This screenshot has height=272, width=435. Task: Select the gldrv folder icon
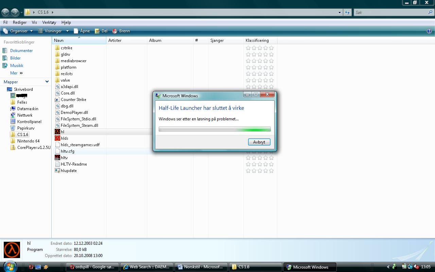pos(57,54)
